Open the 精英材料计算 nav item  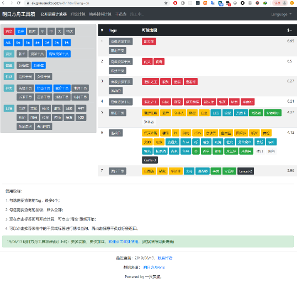click(x=100, y=14)
